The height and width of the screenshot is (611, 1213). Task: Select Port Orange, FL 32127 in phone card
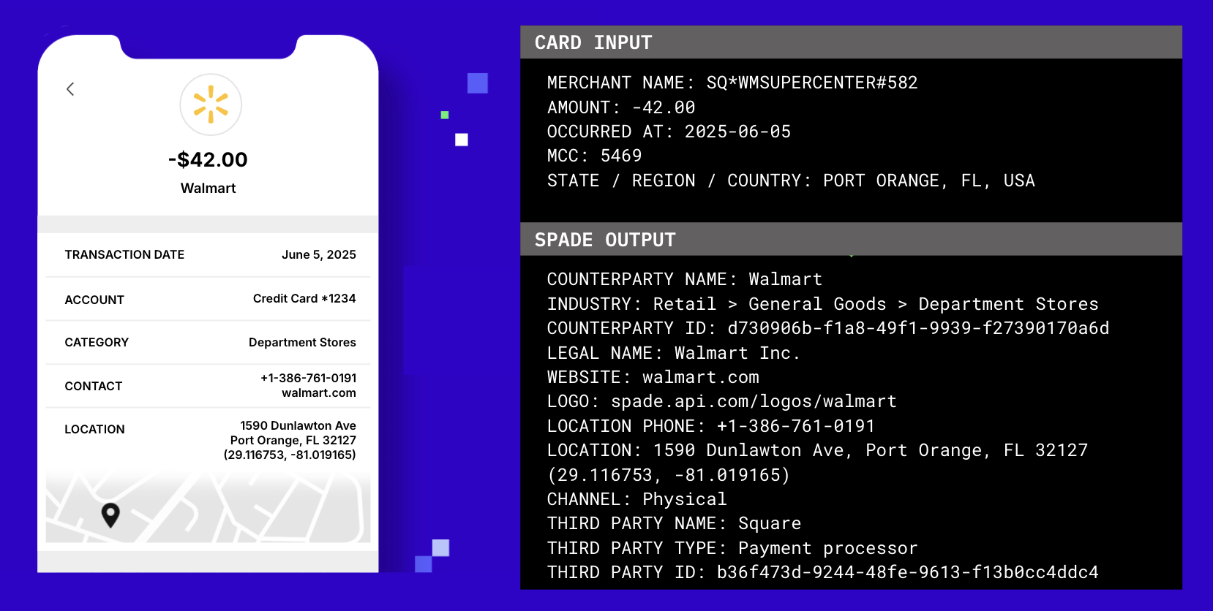pyautogui.click(x=293, y=440)
